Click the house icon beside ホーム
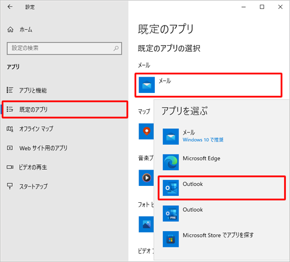This screenshot has height=262, width=290. 10,30
